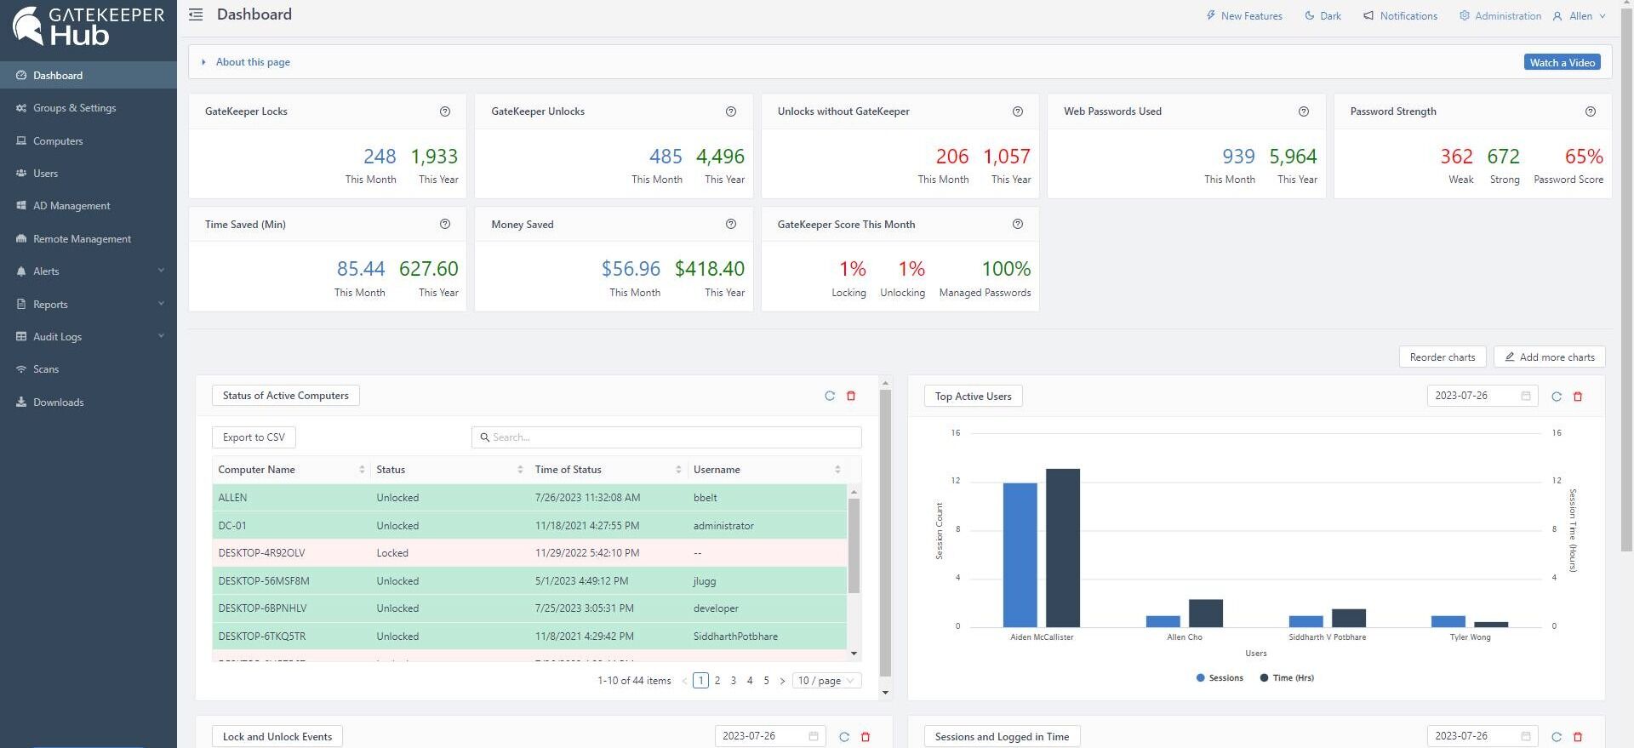Click the computers table inner scrollbar thumb
The image size is (1634, 748).
point(854,545)
